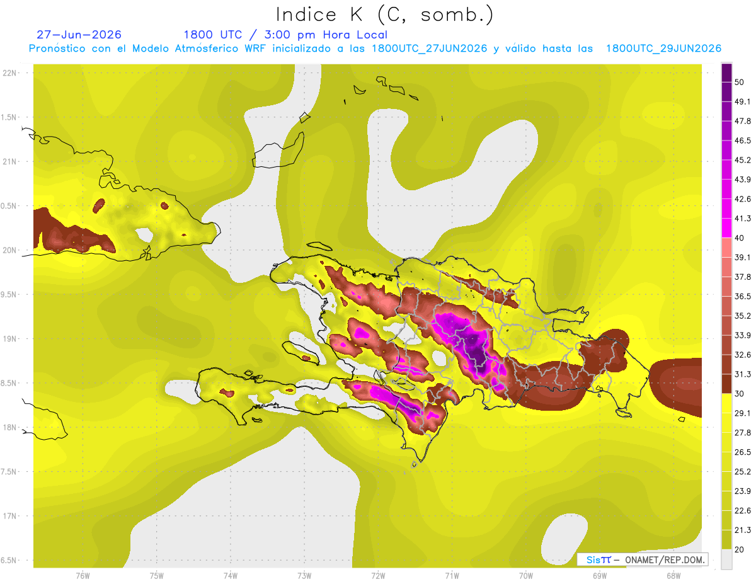756x584 pixels.
Task: Click the "17N" latitude label
Action: tap(10, 516)
